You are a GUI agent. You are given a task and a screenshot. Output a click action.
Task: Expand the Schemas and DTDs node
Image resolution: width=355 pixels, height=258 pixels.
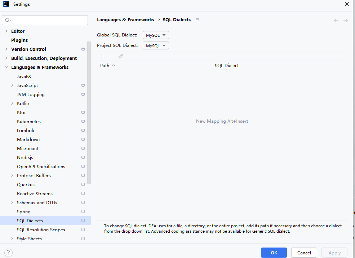pyautogui.click(x=12, y=202)
